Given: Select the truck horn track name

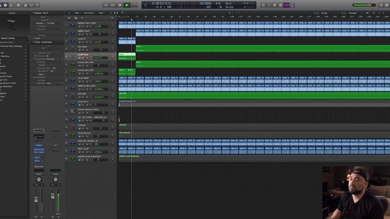Looking at the screenshot, I should click(82, 101).
